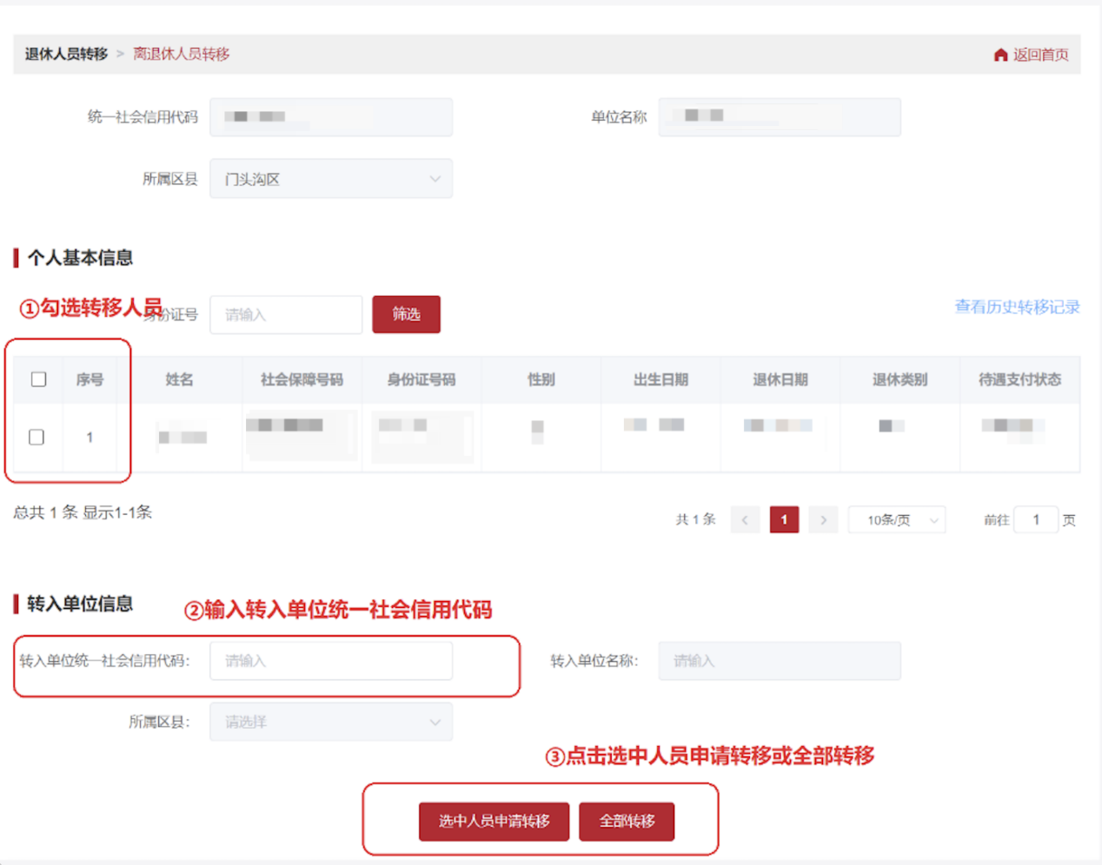Click the next page arrow in pagination

pos(822,519)
